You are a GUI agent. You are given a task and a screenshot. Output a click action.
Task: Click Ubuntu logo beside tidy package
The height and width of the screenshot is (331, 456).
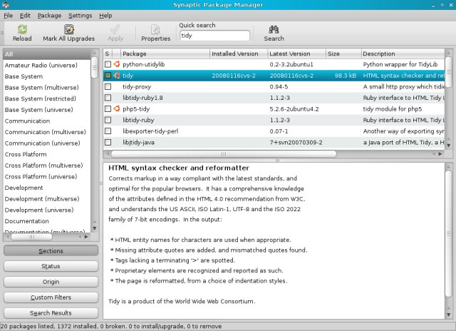(x=116, y=75)
